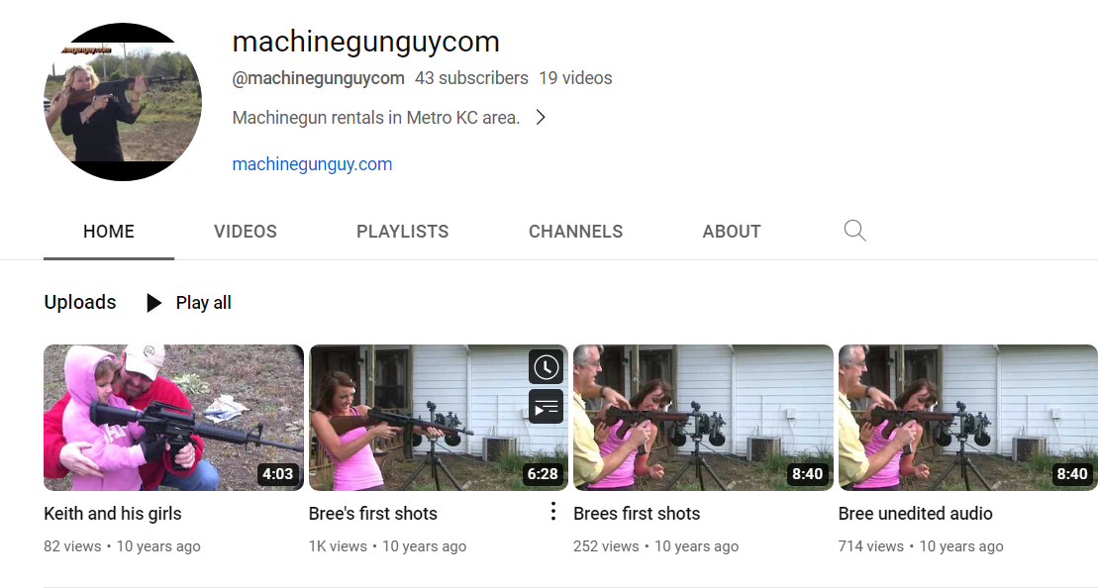
Task: Click the Uploads section heading
Action: click(x=80, y=303)
